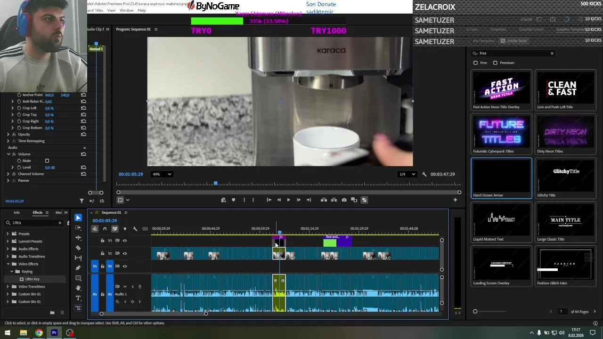Viewport: 603px width, 339px height.
Task: Click Mark Out bracket button
Action: pyautogui.click(x=253, y=200)
